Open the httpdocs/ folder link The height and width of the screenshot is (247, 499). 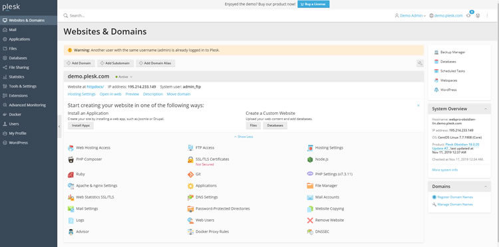(x=95, y=87)
